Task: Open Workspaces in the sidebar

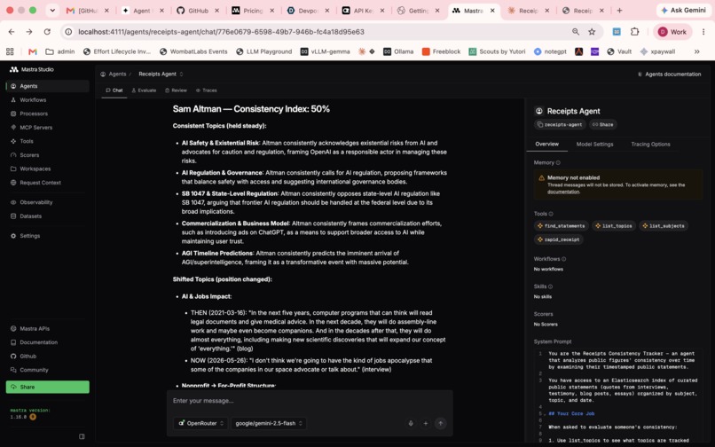Action: (47, 169)
